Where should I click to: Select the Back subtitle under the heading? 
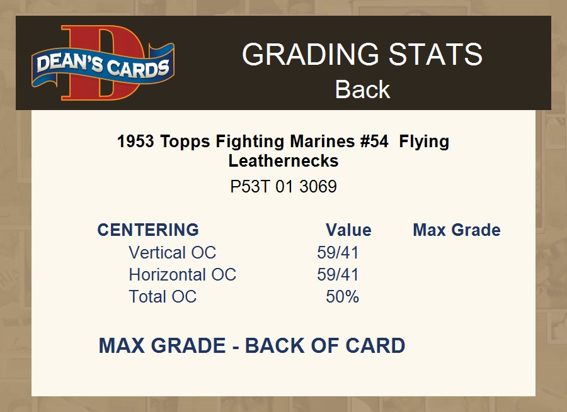click(362, 89)
